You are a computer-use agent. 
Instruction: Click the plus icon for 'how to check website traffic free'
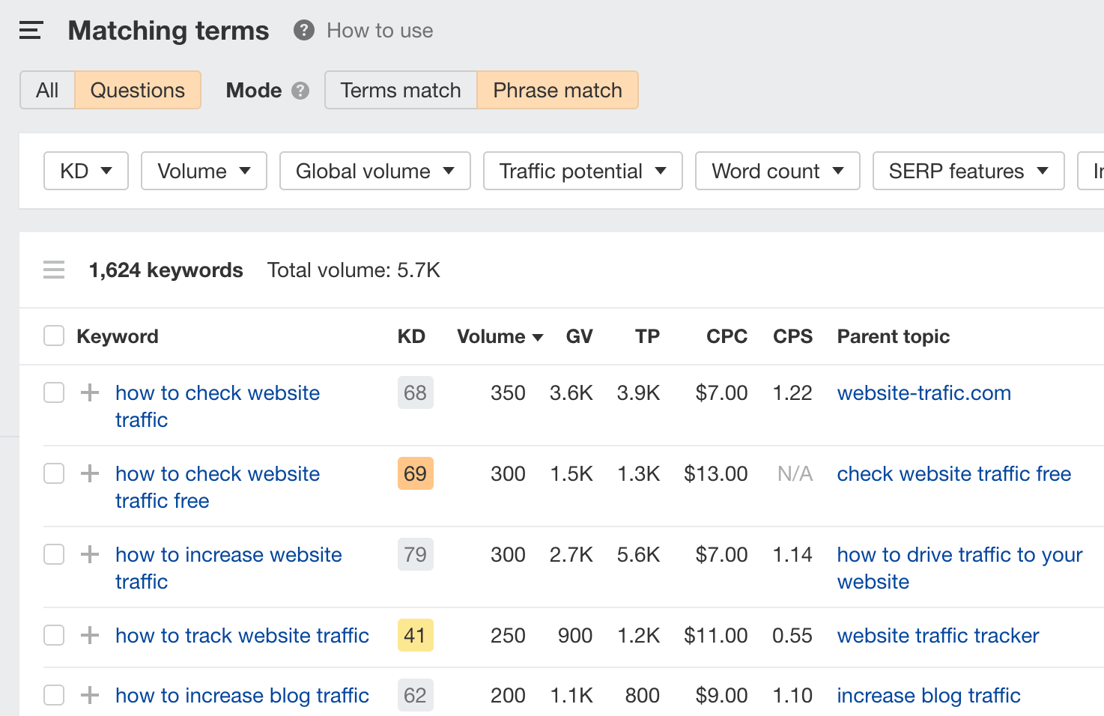click(89, 473)
